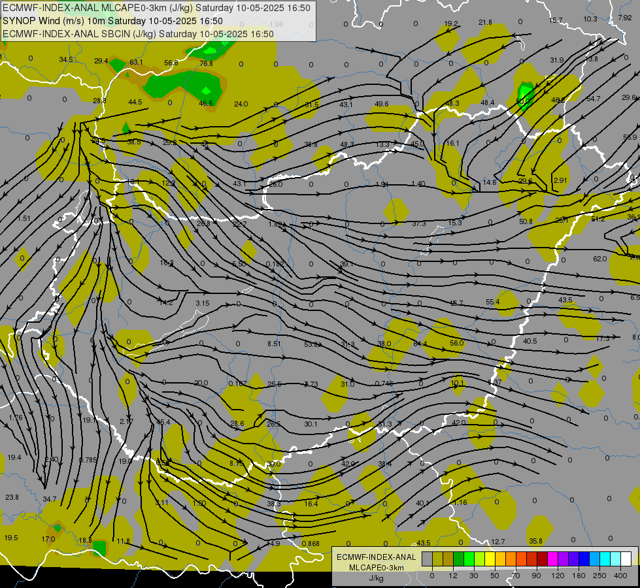
Task: Click the legend tick label 400
Action: 620,576
